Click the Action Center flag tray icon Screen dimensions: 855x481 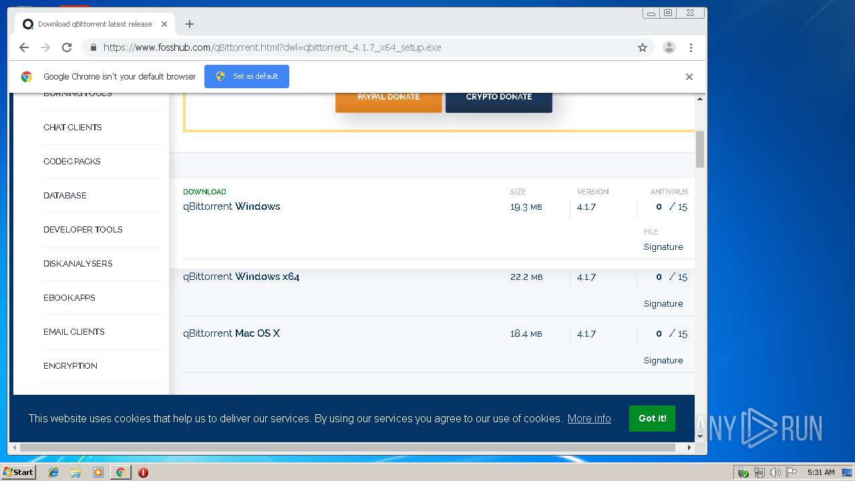pyautogui.click(x=793, y=472)
